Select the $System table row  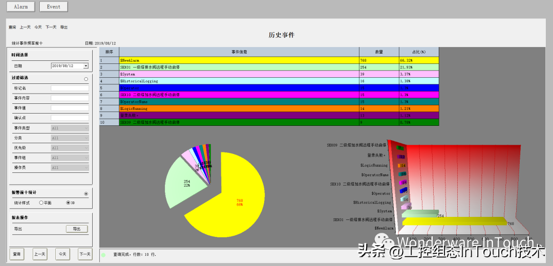(269, 74)
